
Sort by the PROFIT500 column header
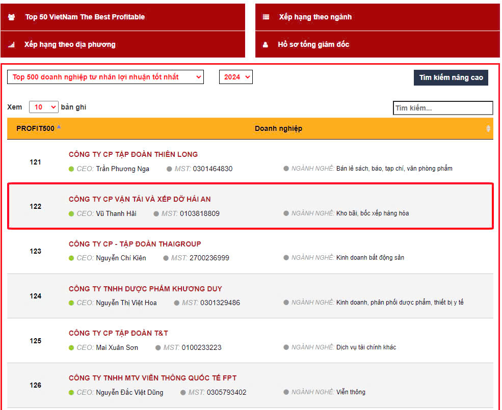click(35, 129)
